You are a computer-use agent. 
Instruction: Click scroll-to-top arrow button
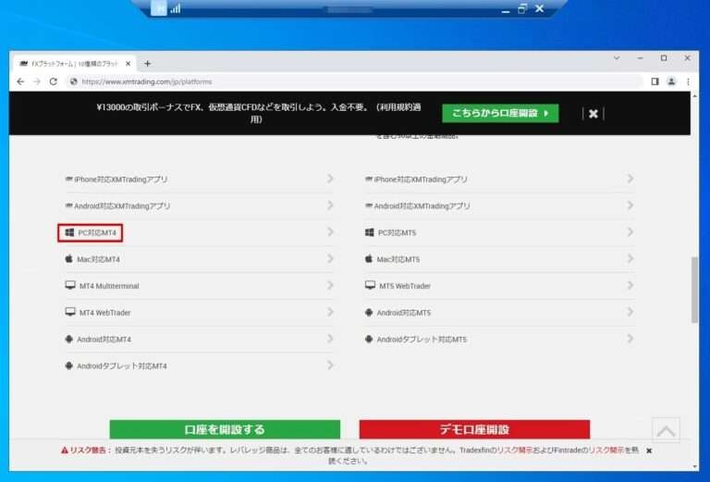point(666,430)
